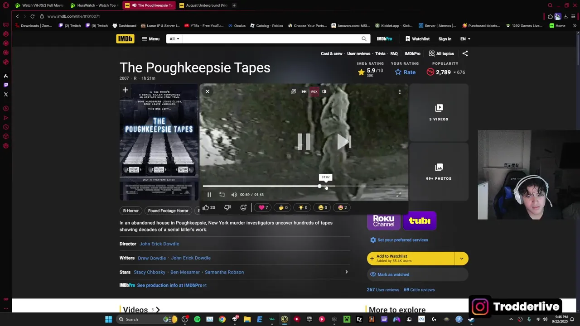Focus the IMDb search field
This screenshot has width=580, height=326.
(x=271, y=39)
